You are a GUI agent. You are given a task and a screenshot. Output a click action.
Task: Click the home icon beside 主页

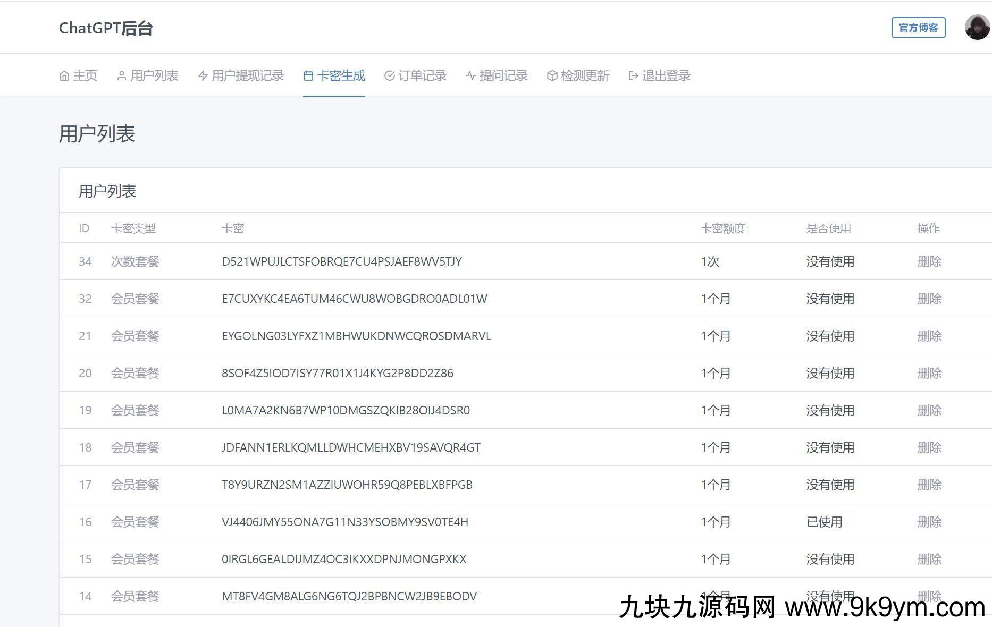tap(65, 75)
